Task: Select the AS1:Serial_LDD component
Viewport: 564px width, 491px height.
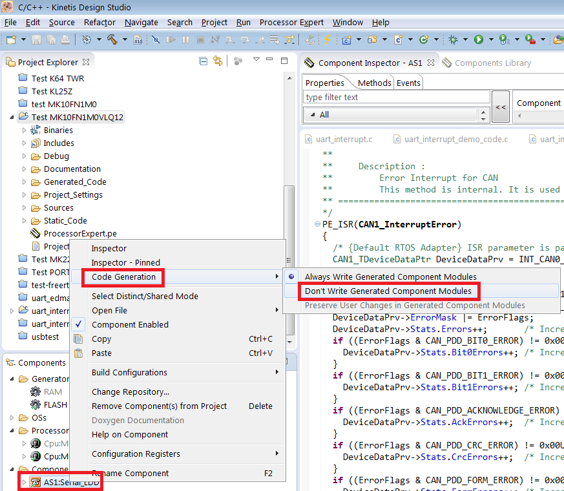Action: click(71, 483)
